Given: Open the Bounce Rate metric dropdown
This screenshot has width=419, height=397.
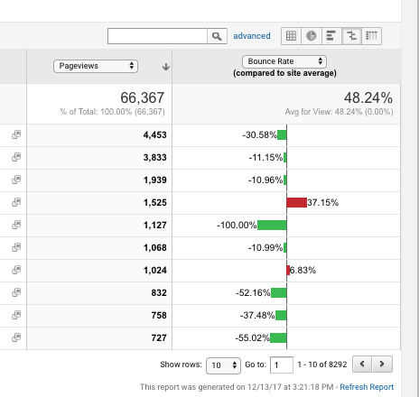Looking at the screenshot, I should point(284,61).
